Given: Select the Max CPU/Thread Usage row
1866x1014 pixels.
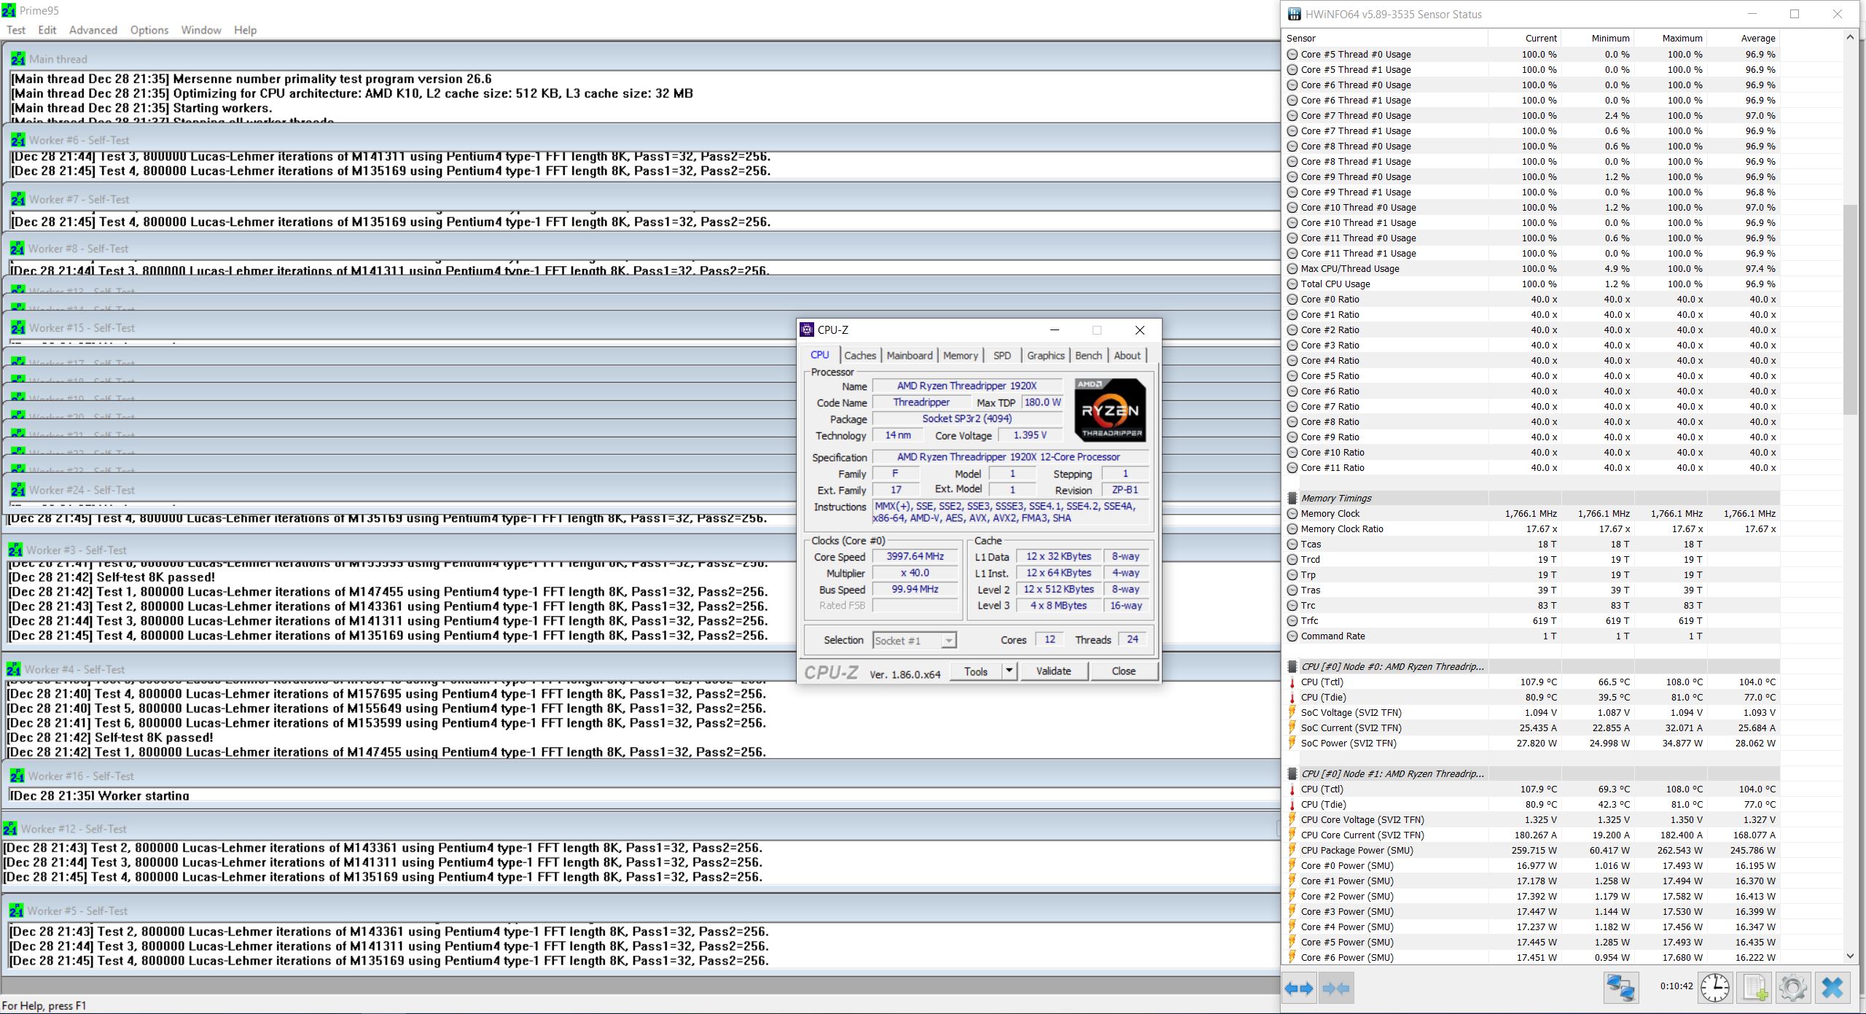Looking at the screenshot, I should (1531, 269).
